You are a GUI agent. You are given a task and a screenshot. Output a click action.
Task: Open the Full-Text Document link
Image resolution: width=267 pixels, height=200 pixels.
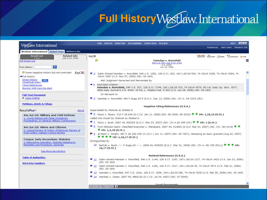click(x=34, y=95)
